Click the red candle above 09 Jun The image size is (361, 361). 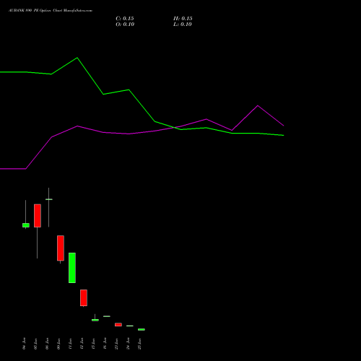tap(61, 248)
